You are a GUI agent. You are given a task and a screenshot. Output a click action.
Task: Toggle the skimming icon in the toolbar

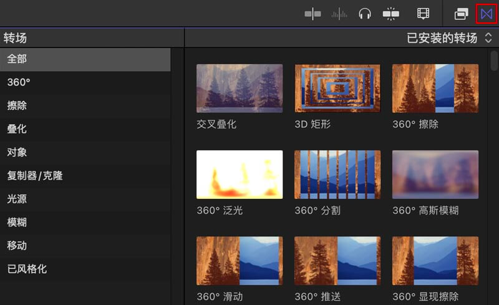(313, 14)
